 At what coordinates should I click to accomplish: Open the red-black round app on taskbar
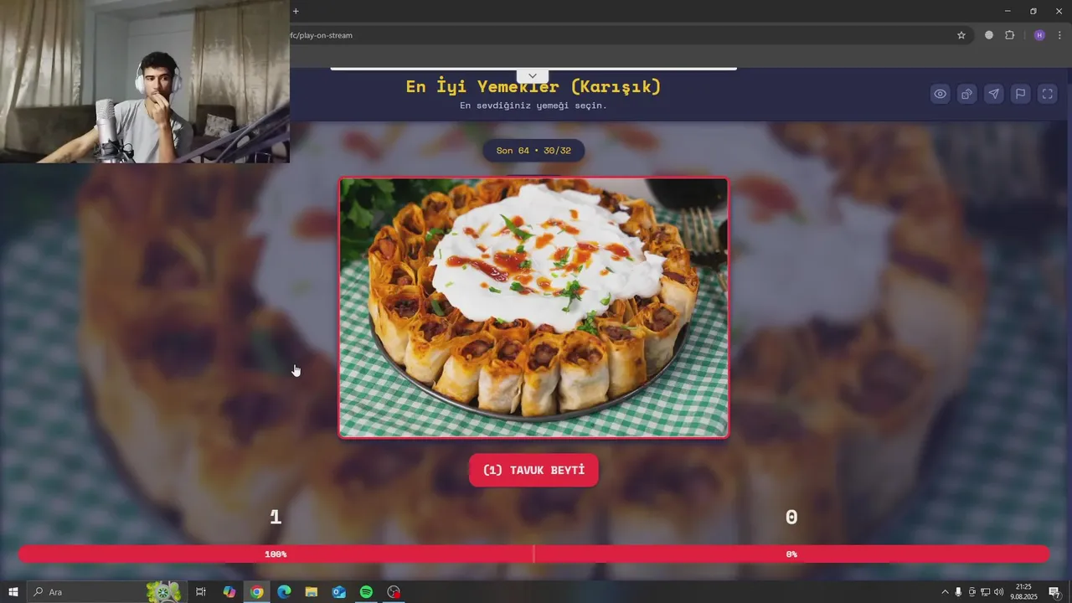394,592
